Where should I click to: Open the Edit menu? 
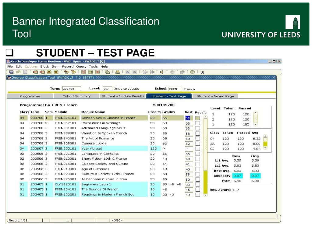pos(19,66)
